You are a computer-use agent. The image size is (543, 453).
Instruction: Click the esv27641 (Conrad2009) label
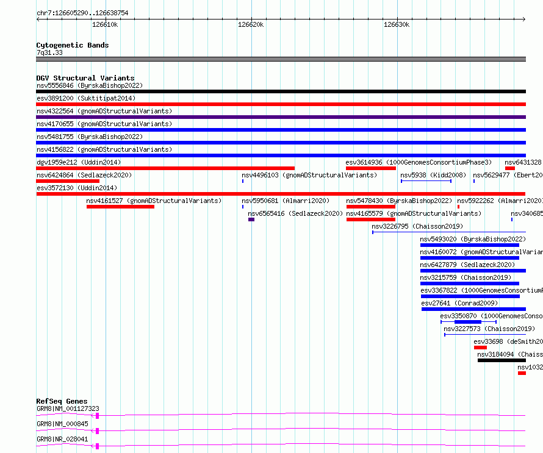click(x=459, y=303)
